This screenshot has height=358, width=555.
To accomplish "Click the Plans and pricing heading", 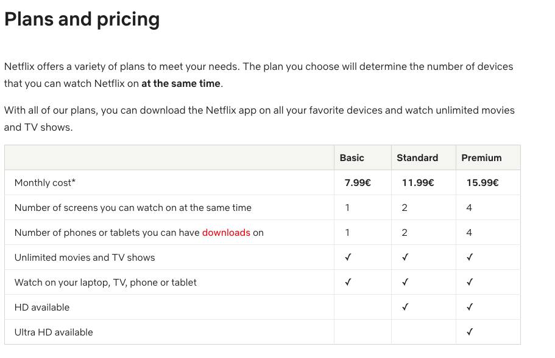I will coord(82,19).
